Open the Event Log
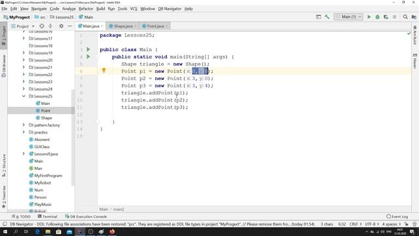The image size is (419, 236). pyautogui.click(x=397, y=216)
